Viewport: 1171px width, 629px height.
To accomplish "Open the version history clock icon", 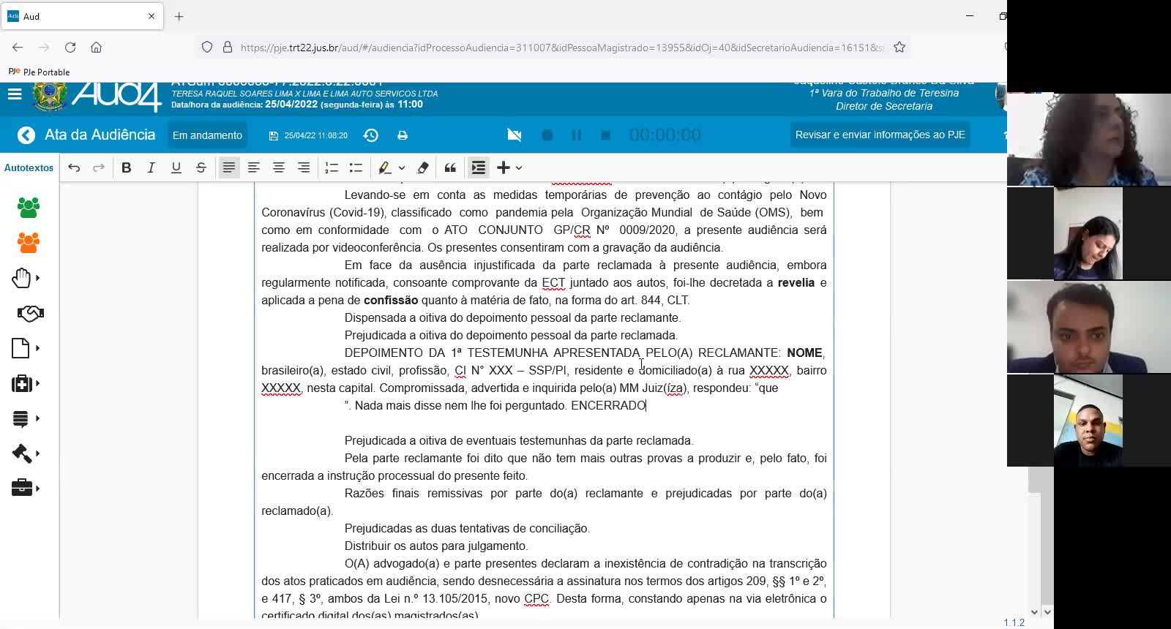I will pyautogui.click(x=371, y=135).
